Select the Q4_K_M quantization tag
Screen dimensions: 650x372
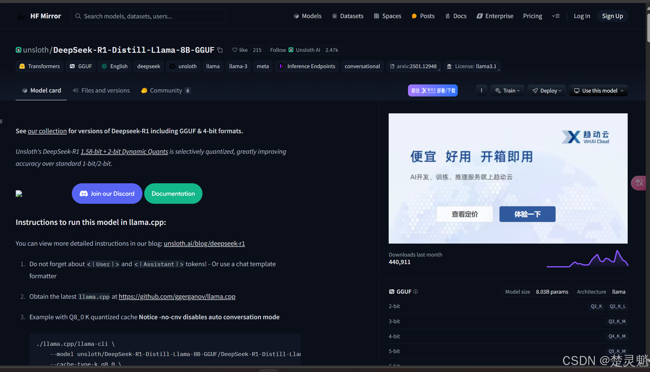click(617, 336)
